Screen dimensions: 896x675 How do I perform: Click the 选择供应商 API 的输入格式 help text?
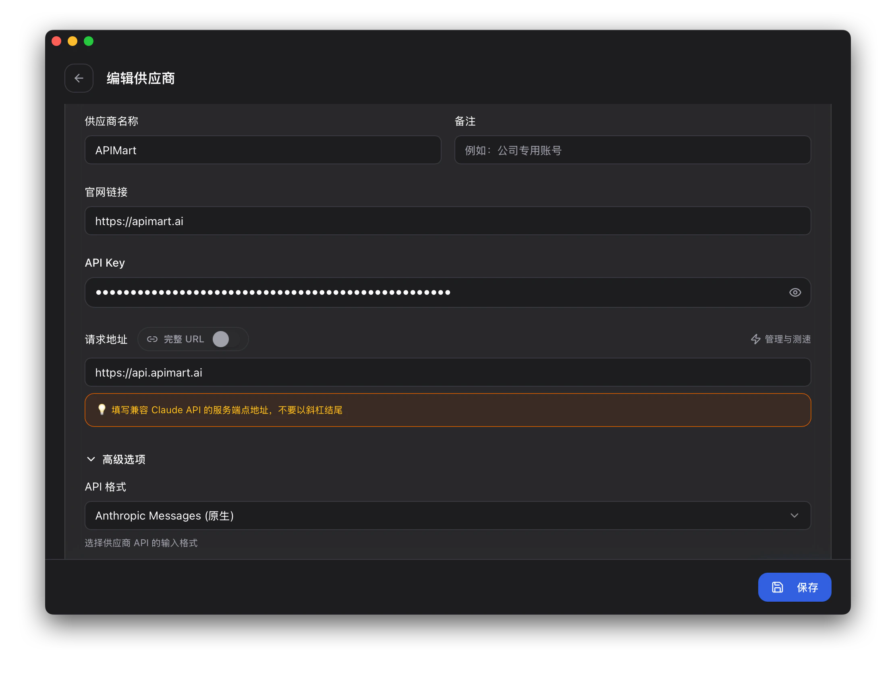coord(141,543)
